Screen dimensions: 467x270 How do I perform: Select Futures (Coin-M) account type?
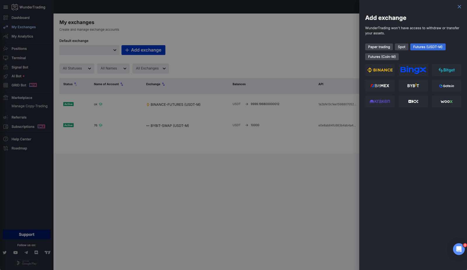[382, 57]
